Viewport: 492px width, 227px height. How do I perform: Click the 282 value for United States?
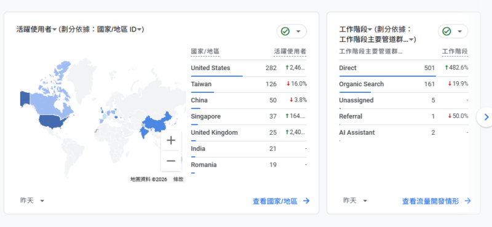(271, 68)
